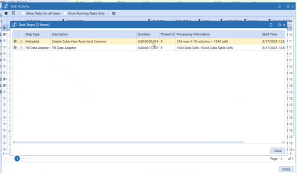Click the pin icon in Task Steps title bar
The image size is (297, 173).
271,25
